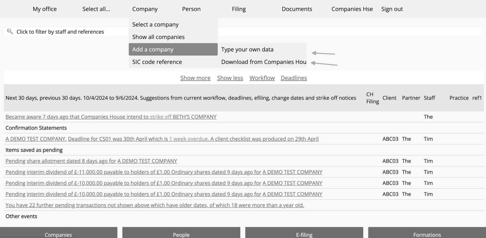Click the Client column header
This screenshot has width=486, height=238.
coord(390,98)
